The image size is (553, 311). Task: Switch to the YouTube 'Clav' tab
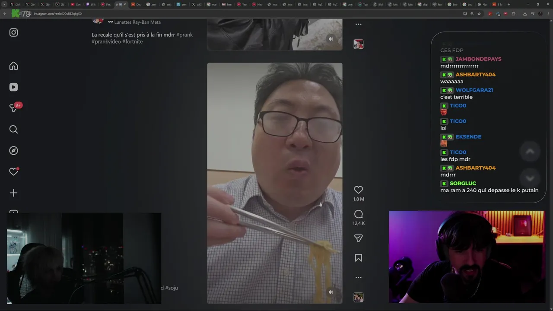pos(76,4)
